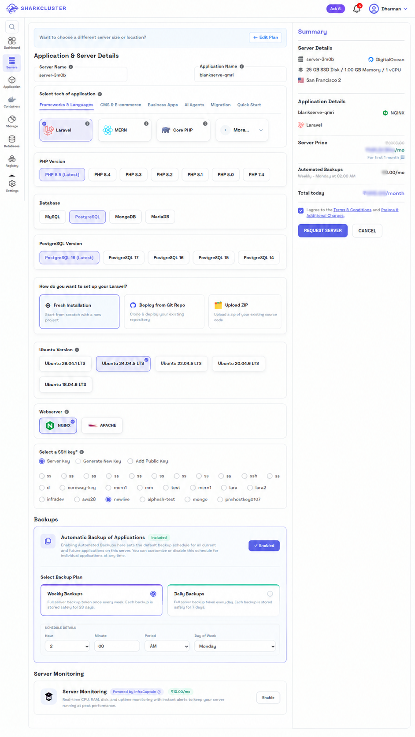Switch to CMS & E-commerce tab
Screen dimensions: 415x737
pyautogui.click(x=121, y=105)
